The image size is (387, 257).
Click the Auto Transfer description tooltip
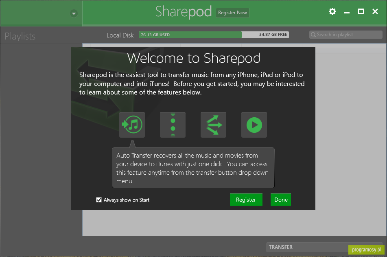coord(193,168)
